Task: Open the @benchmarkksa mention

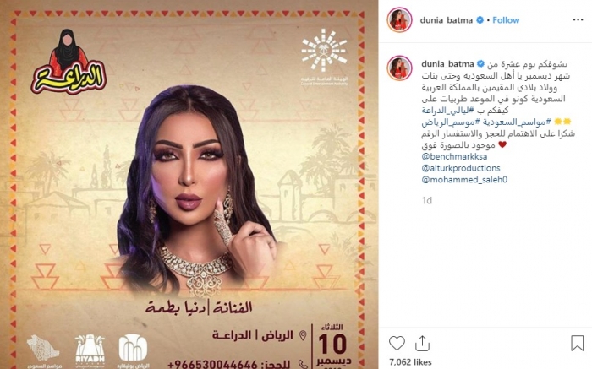Action: pyautogui.click(x=454, y=156)
